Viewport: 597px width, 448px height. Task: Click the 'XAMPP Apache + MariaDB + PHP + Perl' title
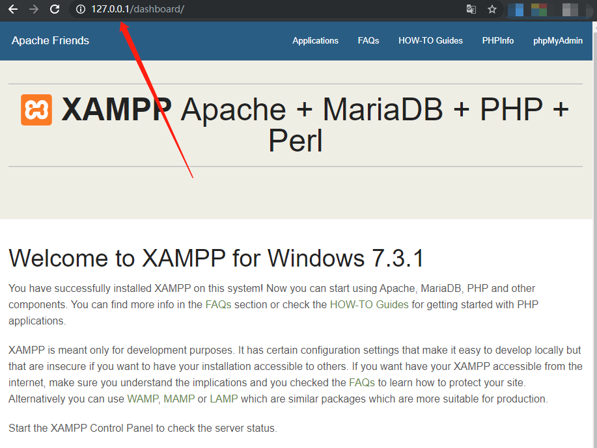[x=295, y=125]
